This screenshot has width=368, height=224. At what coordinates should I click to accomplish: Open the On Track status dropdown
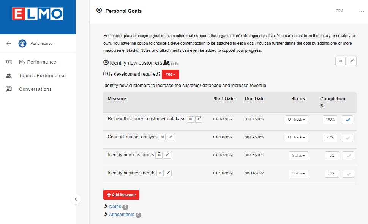click(296, 119)
